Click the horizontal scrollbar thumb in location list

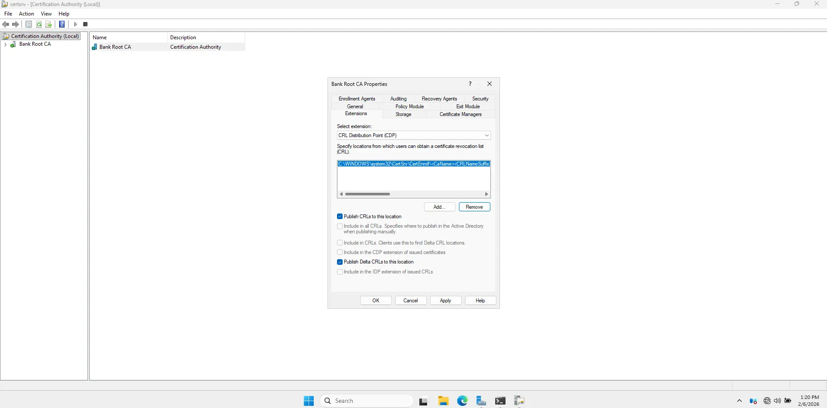click(x=368, y=194)
